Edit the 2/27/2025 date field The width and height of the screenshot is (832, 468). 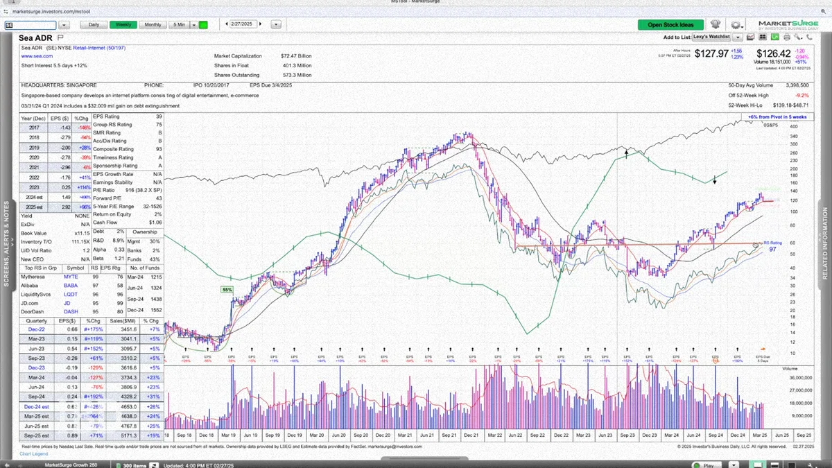coord(245,24)
